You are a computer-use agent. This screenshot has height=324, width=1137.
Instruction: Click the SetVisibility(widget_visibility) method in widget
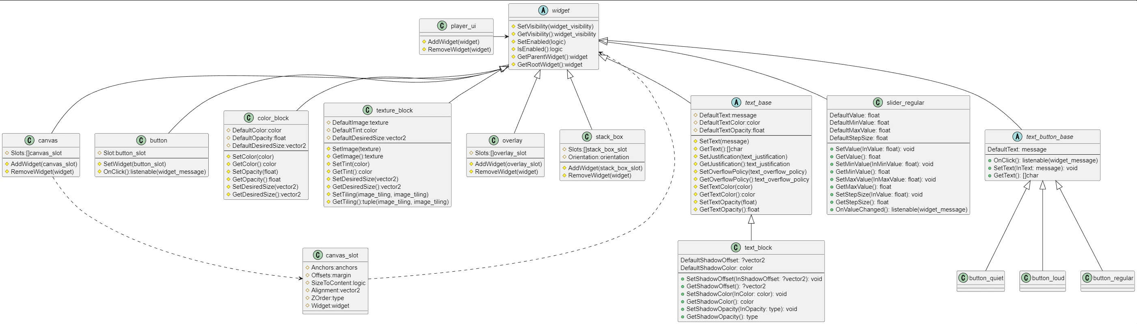point(555,26)
